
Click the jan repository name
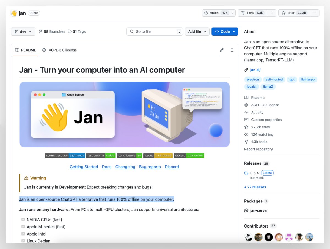tap(22, 13)
